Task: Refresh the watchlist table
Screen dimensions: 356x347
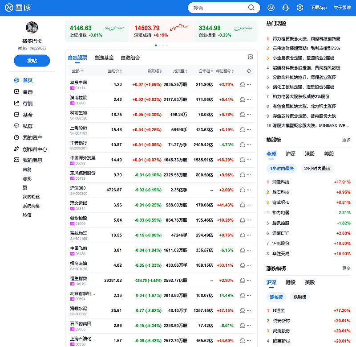Action: click(249, 71)
